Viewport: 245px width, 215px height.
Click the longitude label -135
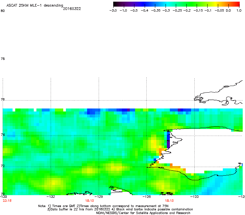(3, 196)
